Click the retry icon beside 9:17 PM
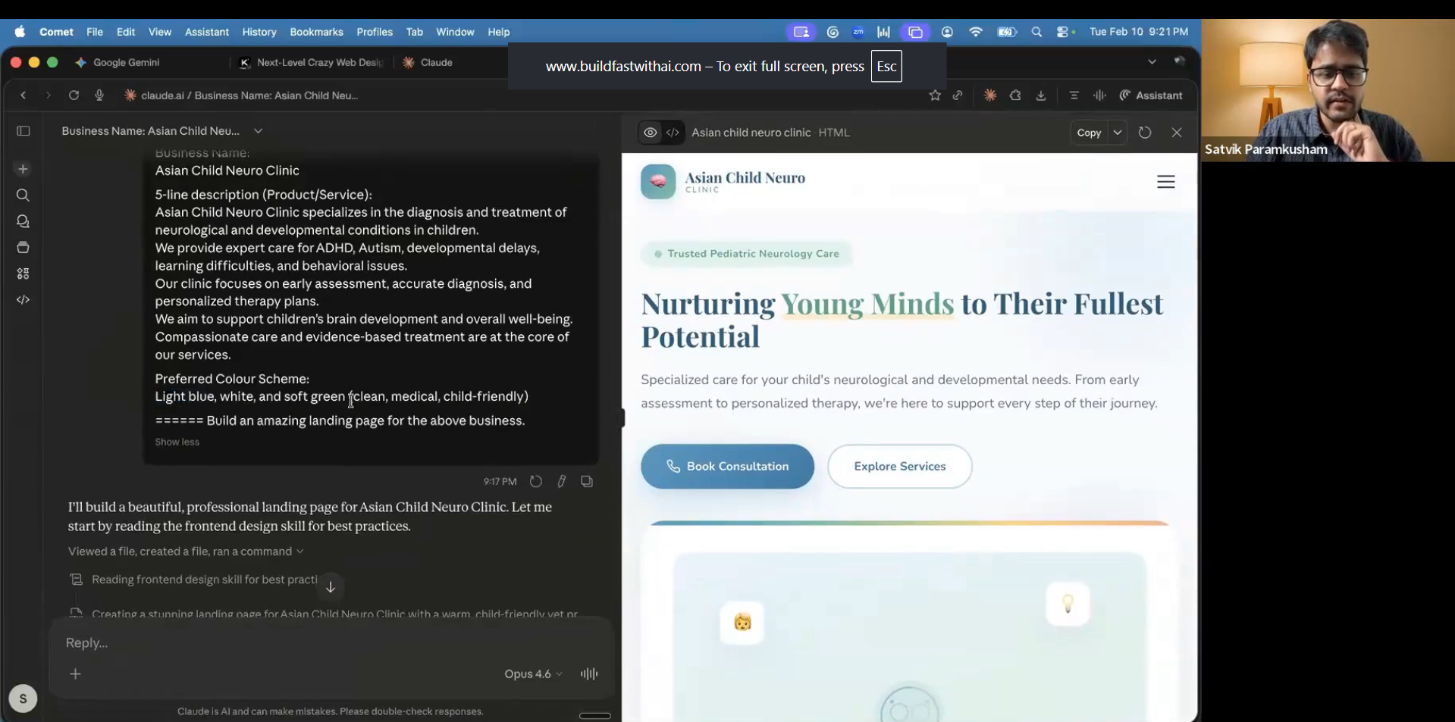1455x722 pixels. click(536, 482)
